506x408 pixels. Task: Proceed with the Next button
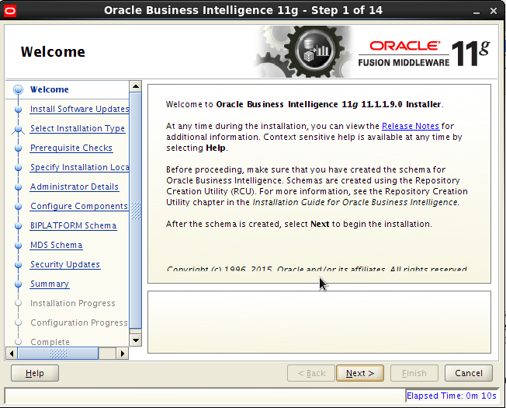click(x=360, y=373)
